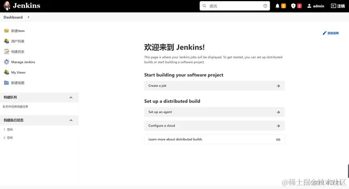Viewport: 349px width, 189px height.
Task: Click Configure a cloud button
Action: pos(214,125)
